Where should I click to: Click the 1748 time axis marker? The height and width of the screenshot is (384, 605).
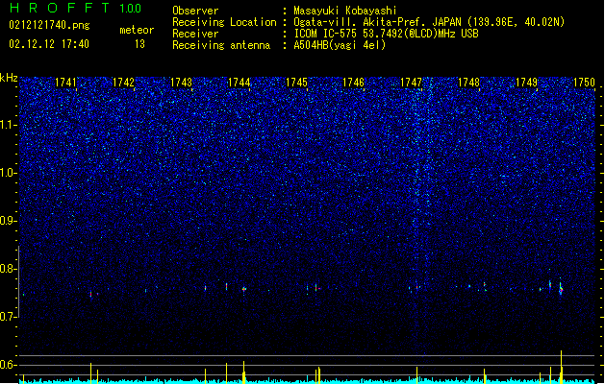468,82
